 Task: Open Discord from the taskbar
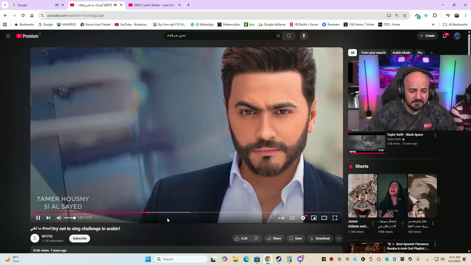click(301, 259)
